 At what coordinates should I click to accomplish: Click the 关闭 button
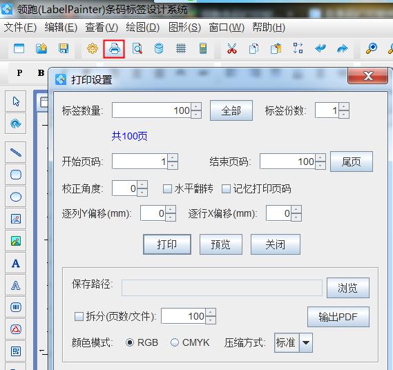[x=275, y=244]
